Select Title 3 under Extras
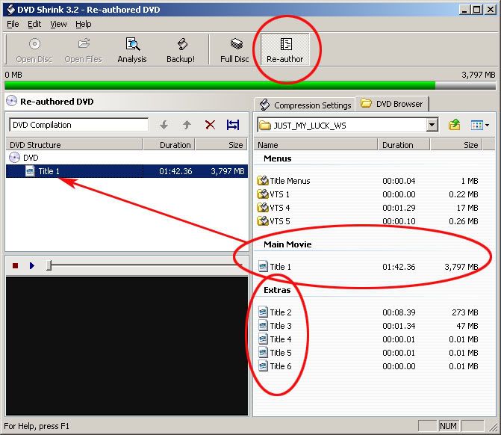Viewport: 501px width, 435px height. pos(275,326)
